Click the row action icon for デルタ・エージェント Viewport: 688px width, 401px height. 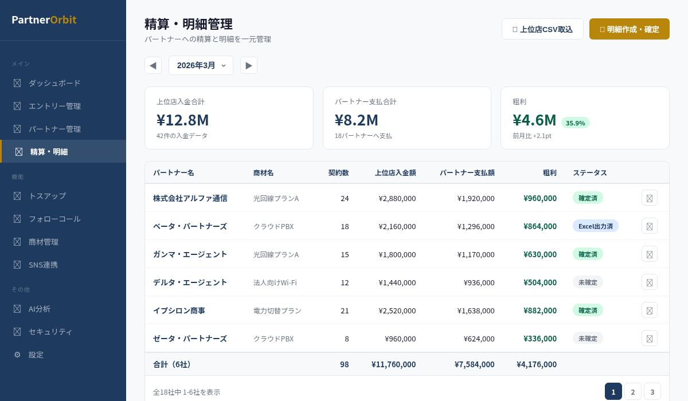click(x=649, y=282)
